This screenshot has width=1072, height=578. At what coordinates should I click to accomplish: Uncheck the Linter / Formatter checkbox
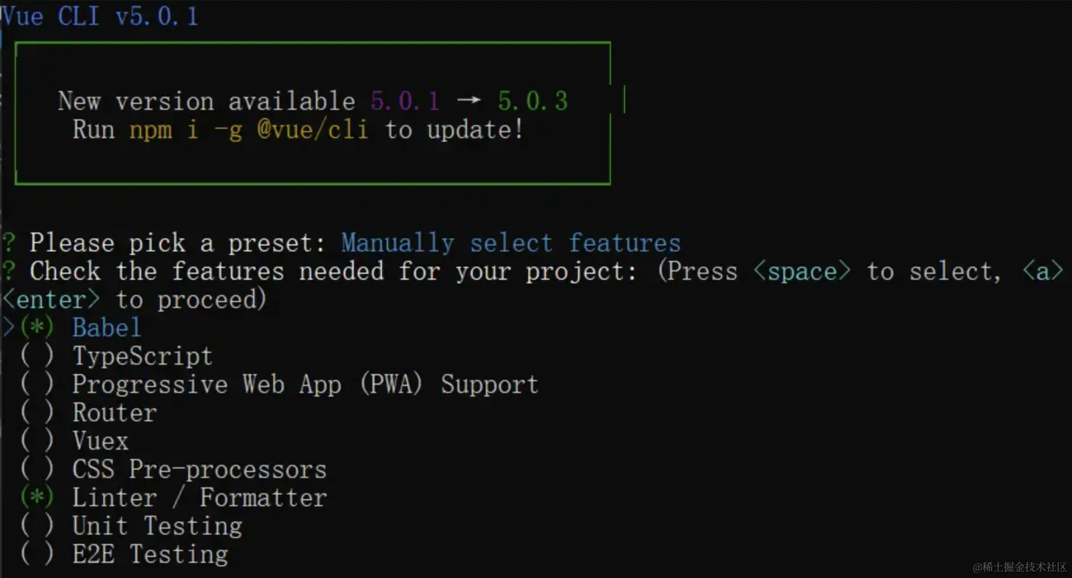click(37, 497)
